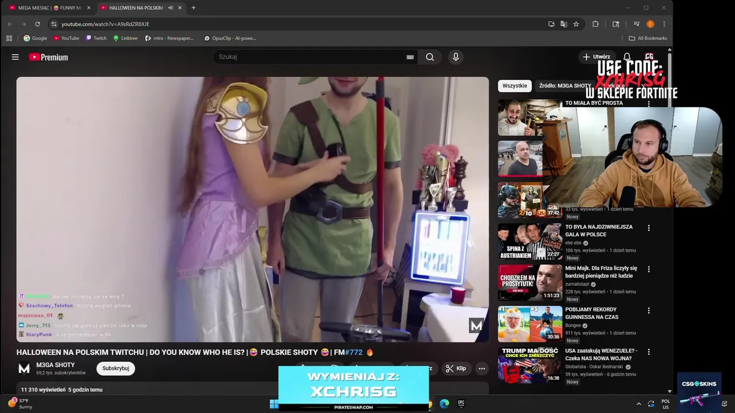
Task: Click the M3GA SHOTY channel avatar
Action: pyautogui.click(x=24, y=368)
